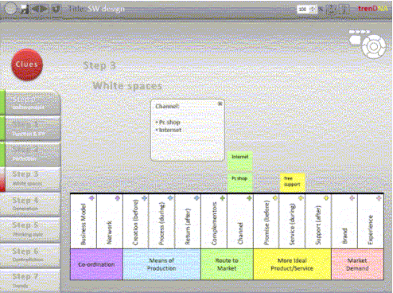Adjust the zoom percentage stepper
The image size is (393, 293).
313,9
